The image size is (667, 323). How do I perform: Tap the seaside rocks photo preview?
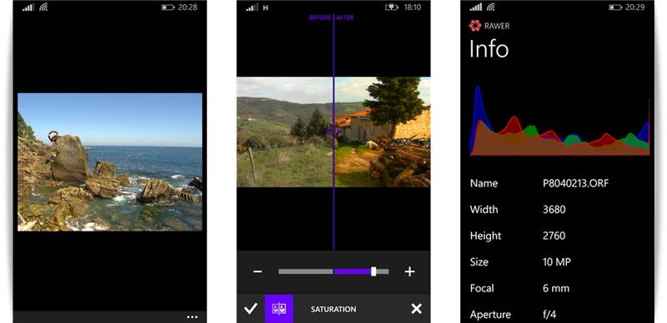pyautogui.click(x=110, y=162)
